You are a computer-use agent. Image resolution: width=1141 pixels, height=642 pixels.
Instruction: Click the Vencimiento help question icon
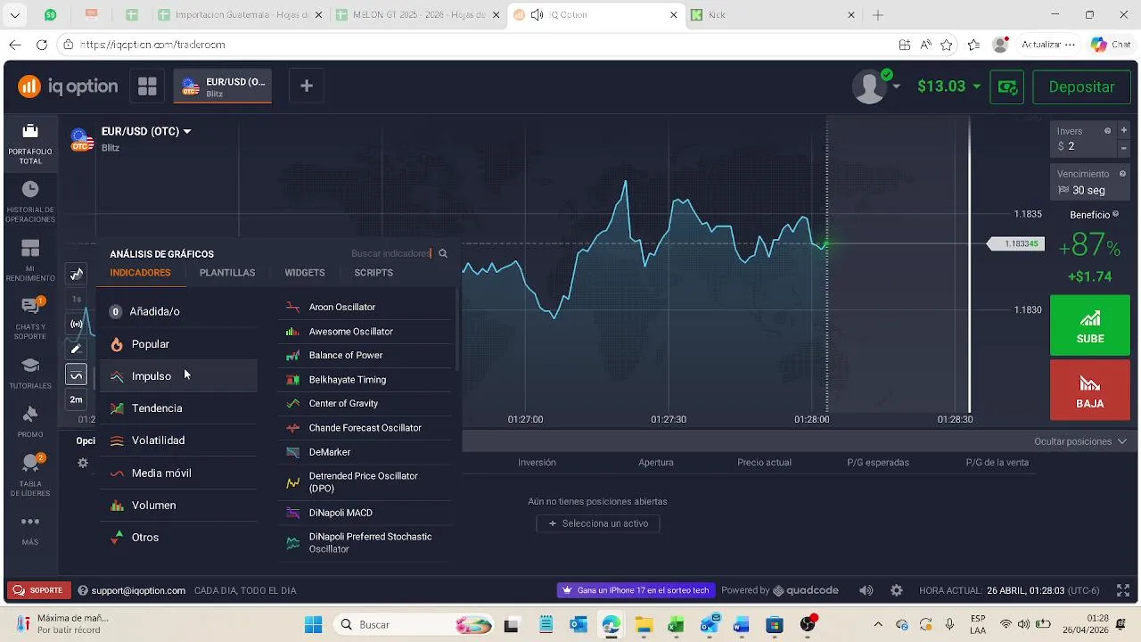coord(1122,174)
